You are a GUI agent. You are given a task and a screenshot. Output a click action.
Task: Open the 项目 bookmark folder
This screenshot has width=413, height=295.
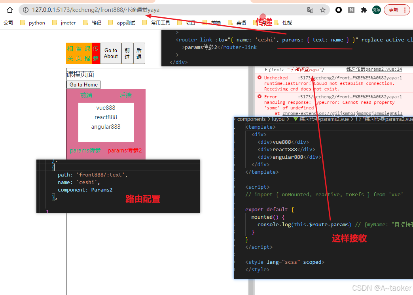(186, 23)
